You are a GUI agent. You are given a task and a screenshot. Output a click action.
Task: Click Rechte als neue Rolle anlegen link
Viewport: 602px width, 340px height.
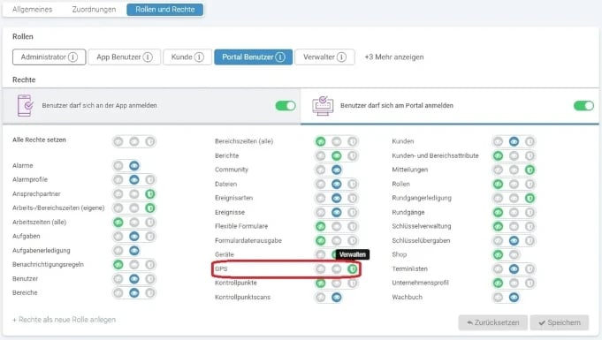tap(65, 320)
